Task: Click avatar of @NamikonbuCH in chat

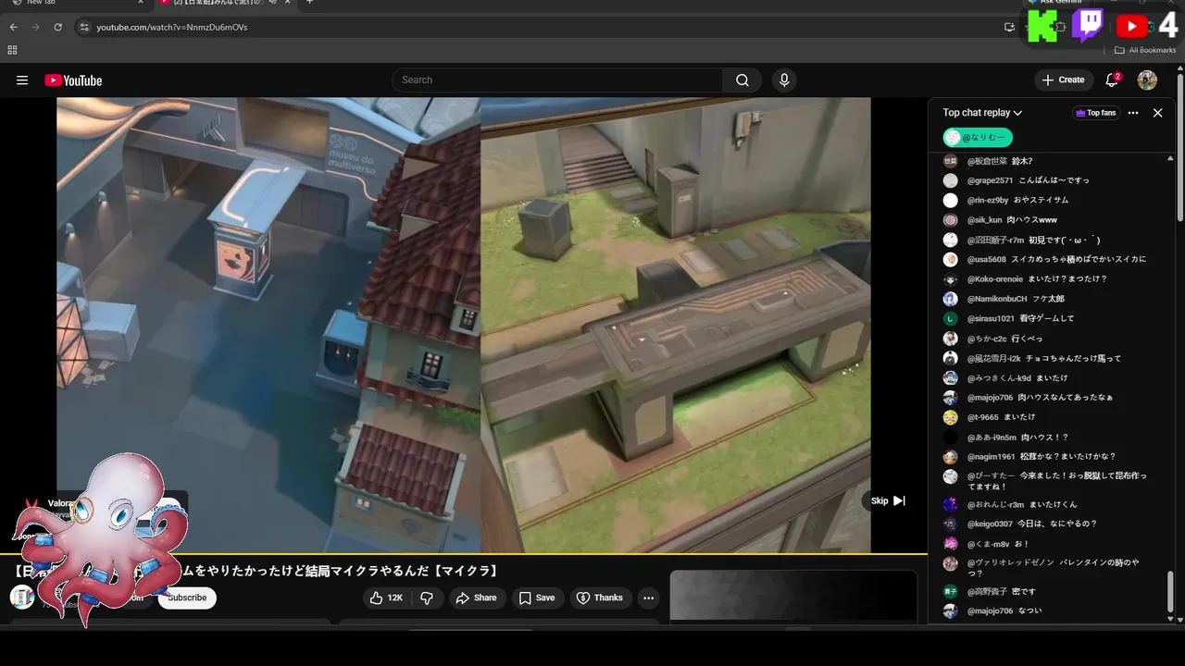Action: tap(950, 299)
